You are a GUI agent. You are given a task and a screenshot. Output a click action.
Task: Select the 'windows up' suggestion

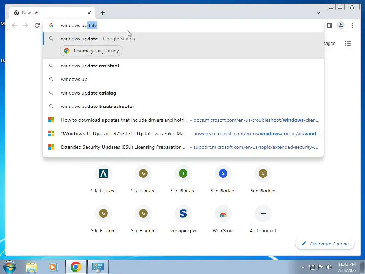pyautogui.click(x=183, y=80)
